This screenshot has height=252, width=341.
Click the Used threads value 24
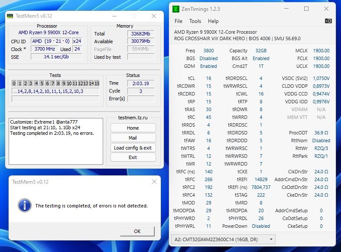click(x=77, y=49)
